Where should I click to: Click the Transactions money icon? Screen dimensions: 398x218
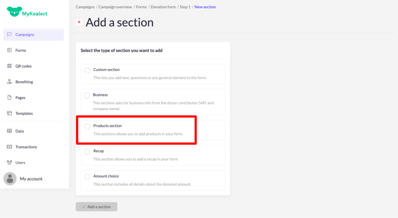pyautogui.click(x=9, y=147)
